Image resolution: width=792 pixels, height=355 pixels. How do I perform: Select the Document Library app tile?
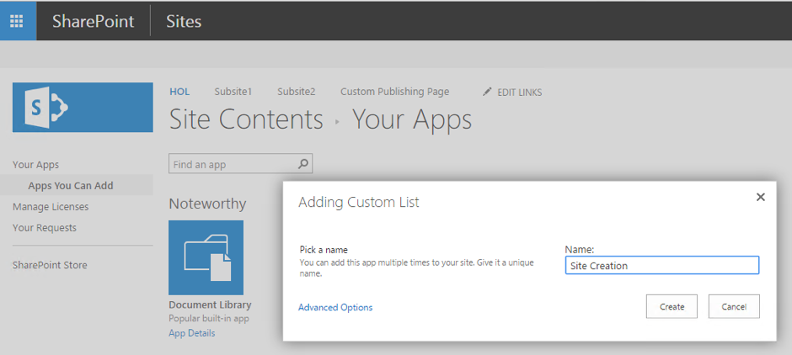(x=206, y=257)
